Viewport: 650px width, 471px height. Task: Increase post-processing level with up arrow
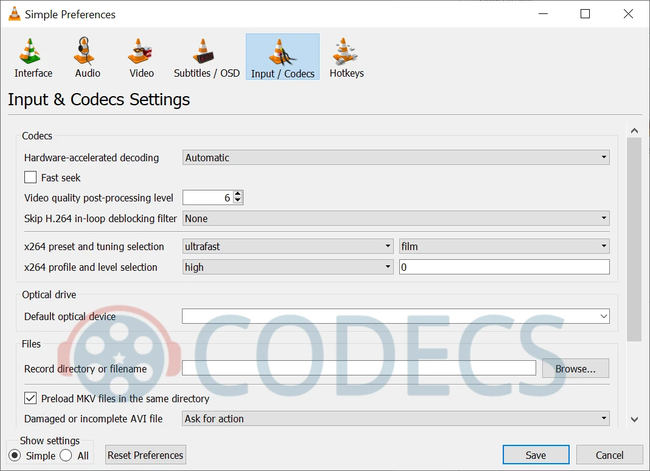click(238, 194)
